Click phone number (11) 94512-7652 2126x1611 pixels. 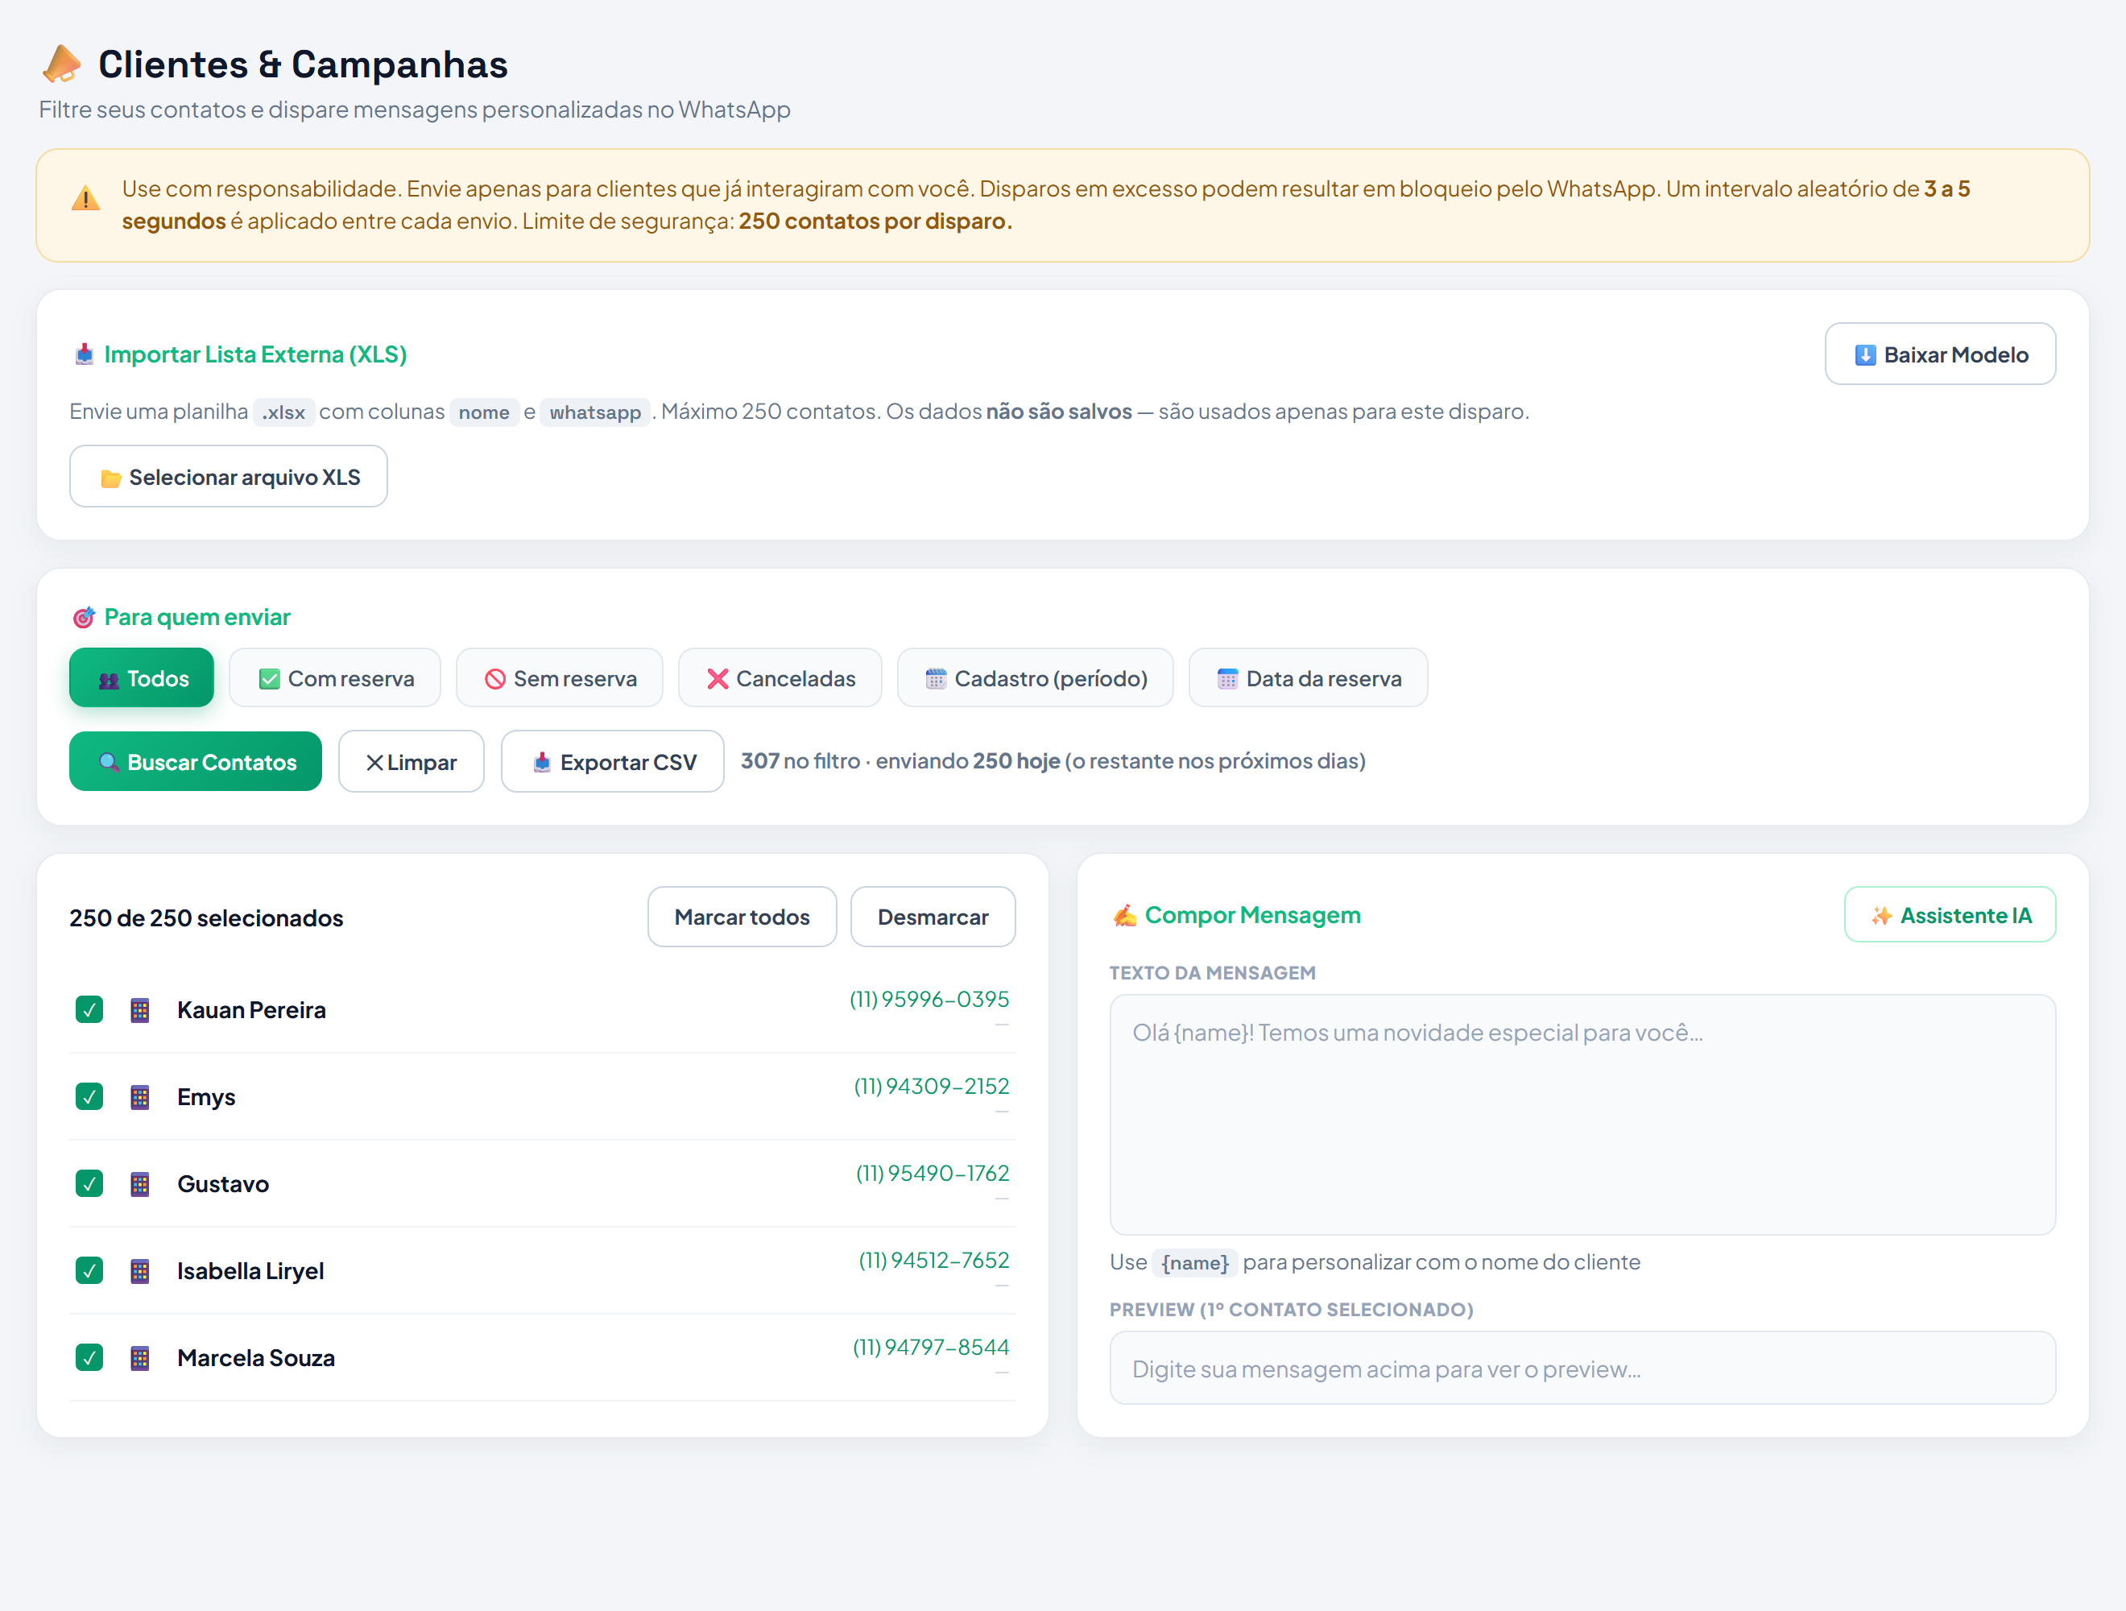[933, 1260]
